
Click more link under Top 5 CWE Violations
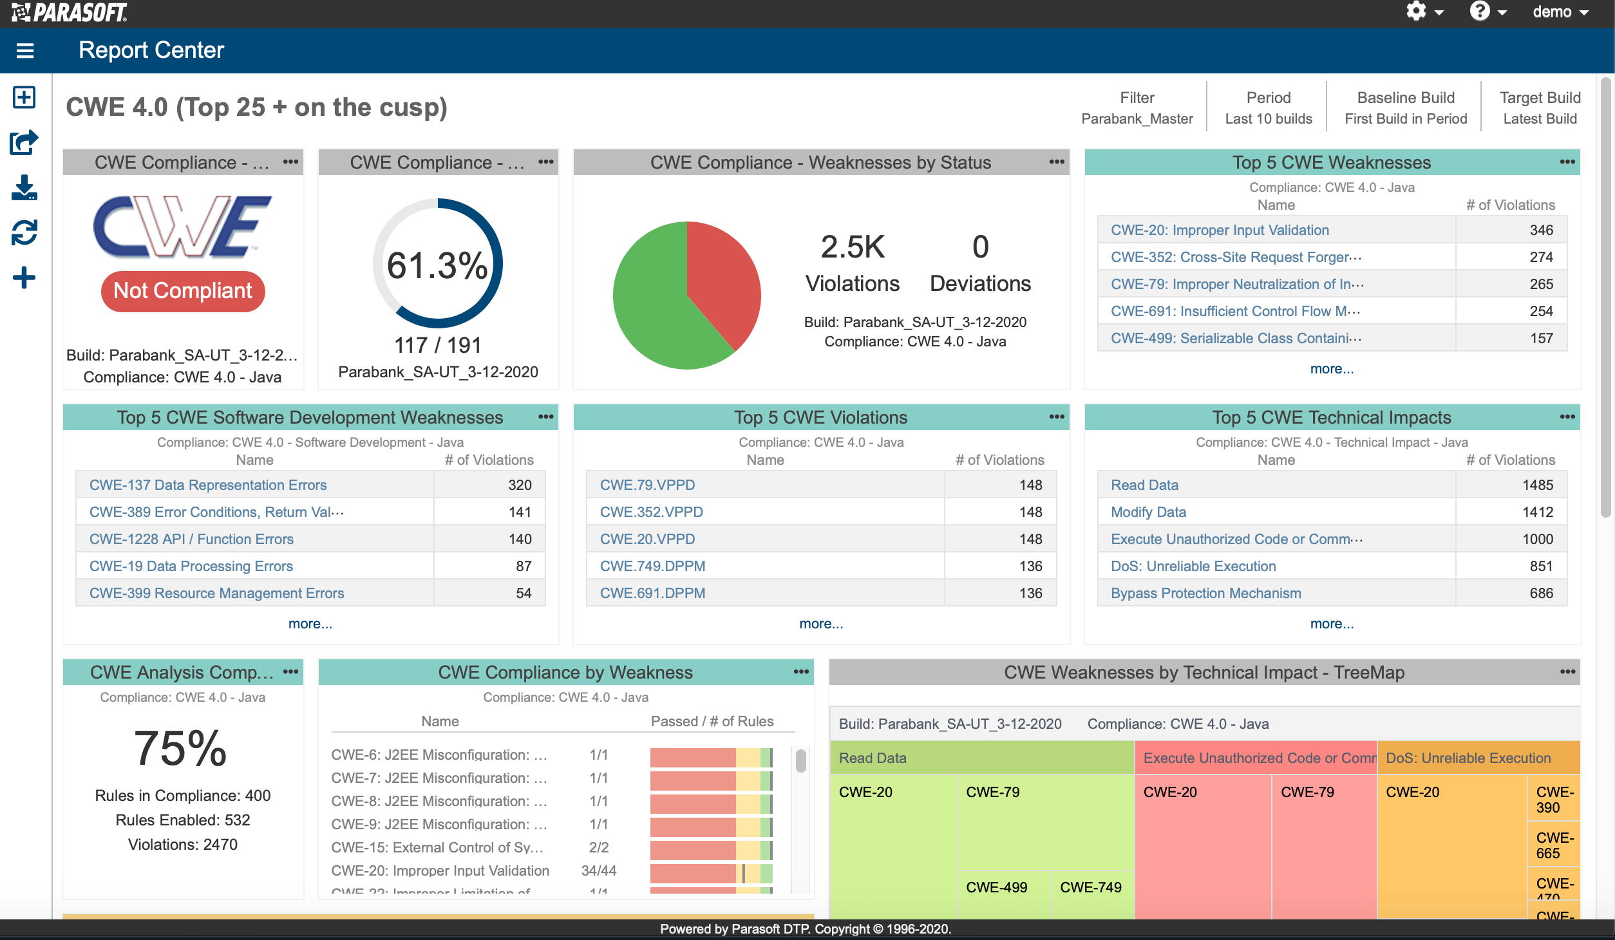point(820,622)
